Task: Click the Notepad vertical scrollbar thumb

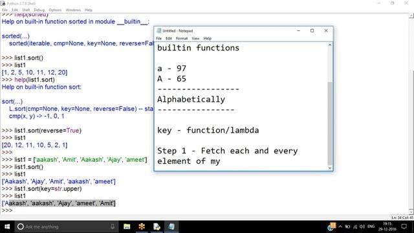Action: pos(330,123)
